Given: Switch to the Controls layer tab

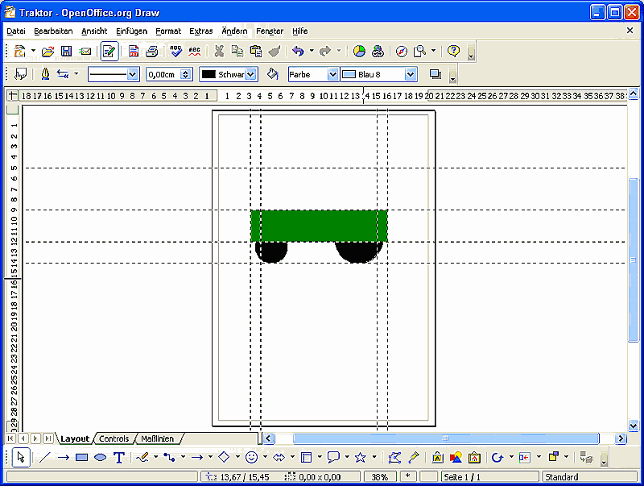Looking at the screenshot, I should pos(114,439).
